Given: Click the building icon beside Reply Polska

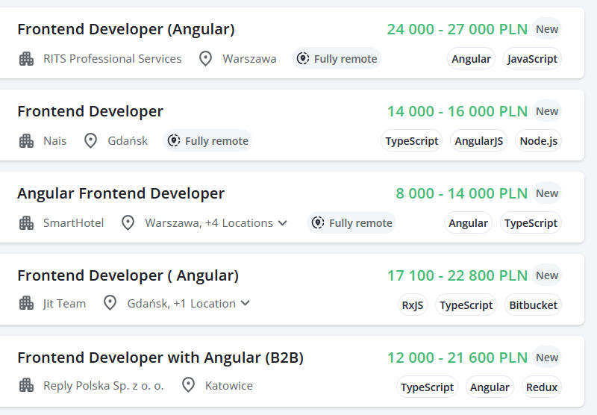Looking at the screenshot, I should tap(27, 385).
